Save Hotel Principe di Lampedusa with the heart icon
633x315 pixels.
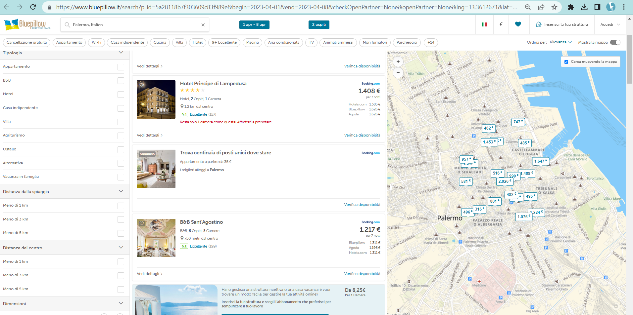142,85
